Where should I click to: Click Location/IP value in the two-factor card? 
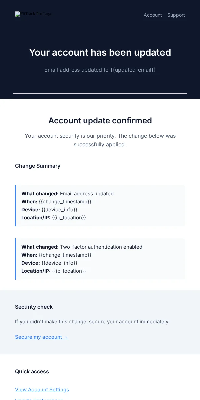pos(69,271)
